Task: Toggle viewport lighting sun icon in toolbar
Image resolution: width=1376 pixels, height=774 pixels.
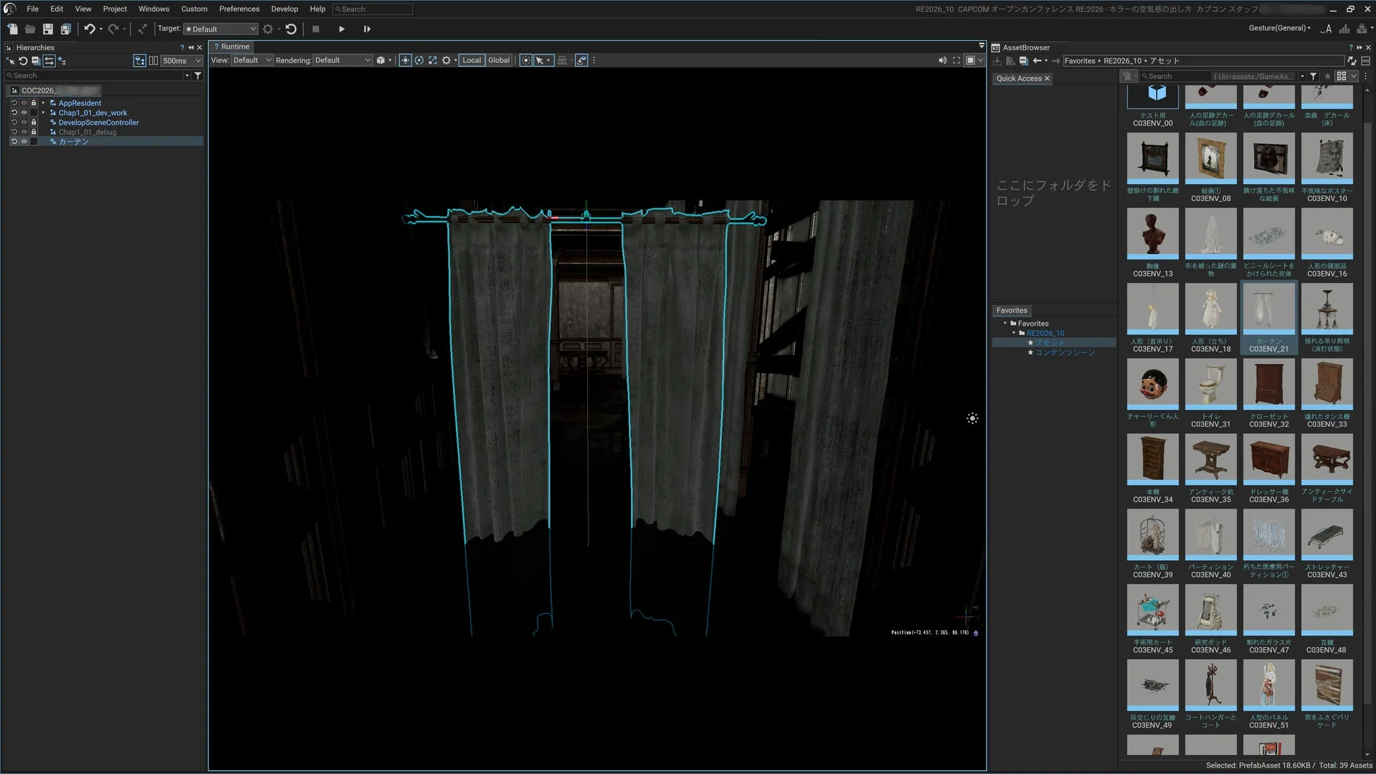Action: pos(526,61)
